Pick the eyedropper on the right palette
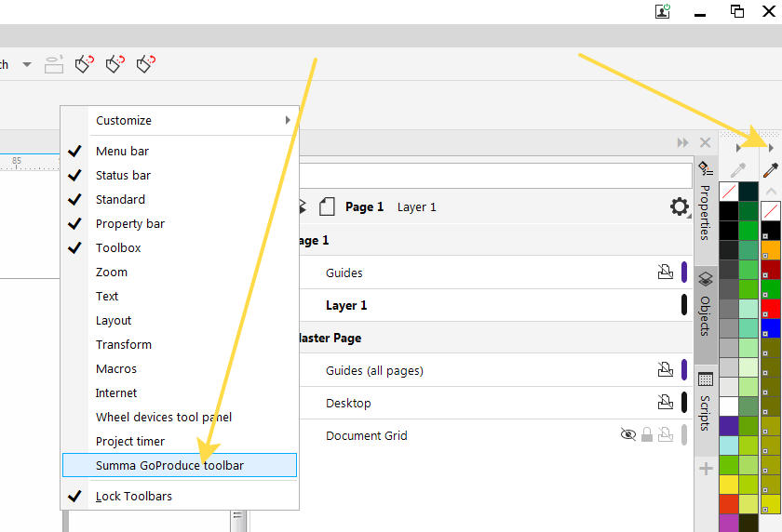 [x=771, y=170]
